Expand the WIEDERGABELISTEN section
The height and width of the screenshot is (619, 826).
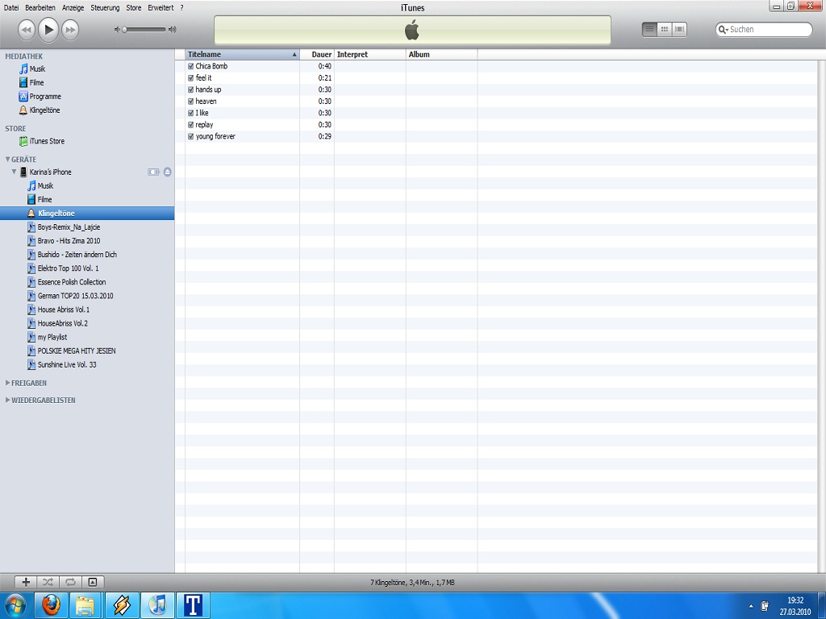point(7,400)
